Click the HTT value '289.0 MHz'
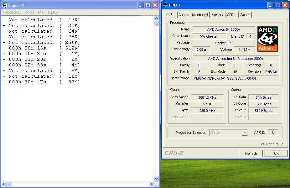This screenshot has width=290, height=188. [207, 111]
